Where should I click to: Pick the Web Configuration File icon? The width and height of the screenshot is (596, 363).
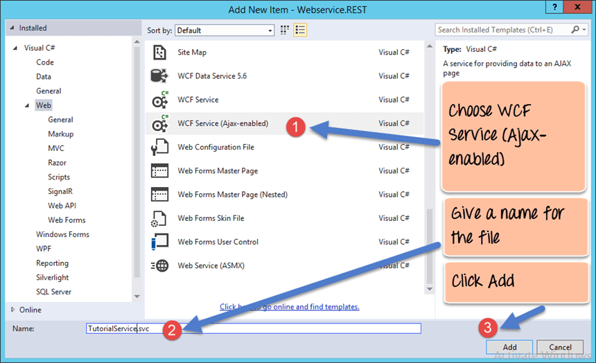pyautogui.click(x=159, y=147)
